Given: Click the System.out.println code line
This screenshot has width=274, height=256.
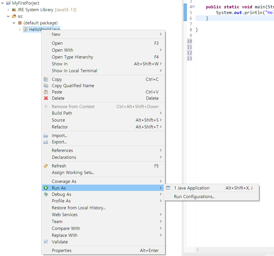Looking at the screenshot, I should [x=245, y=12].
